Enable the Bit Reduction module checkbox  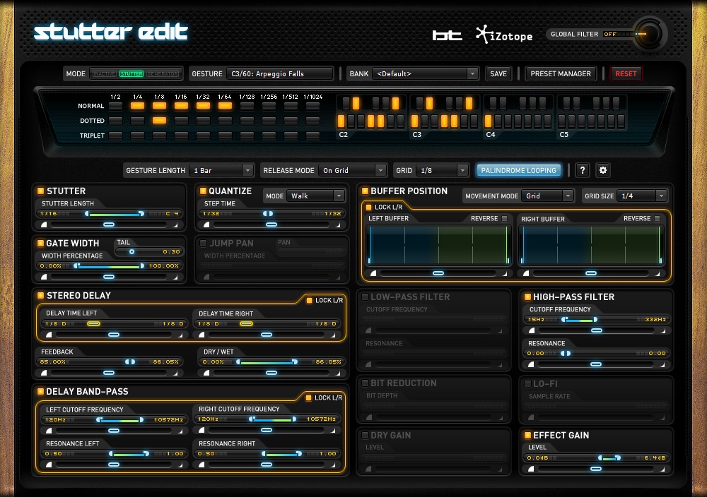[365, 383]
